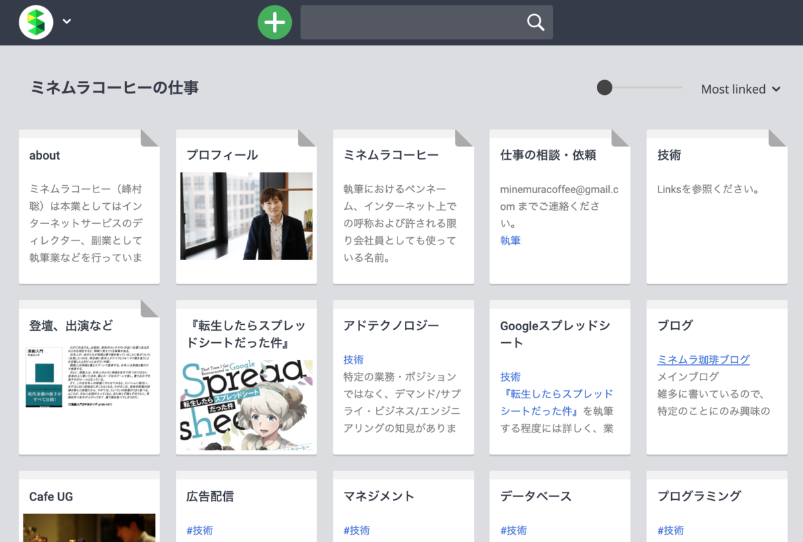Click the 執筆 link in 仕事の相談 card
Viewport: 803px width, 542px height.
511,241
